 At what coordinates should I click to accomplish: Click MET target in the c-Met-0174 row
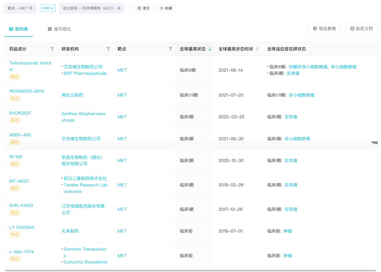(x=122, y=255)
